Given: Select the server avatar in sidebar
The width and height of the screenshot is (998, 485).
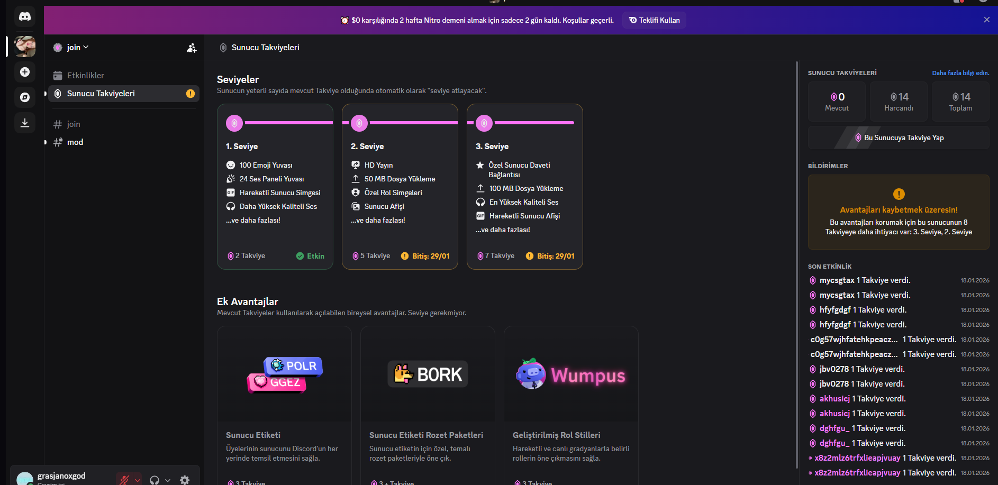Looking at the screenshot, I should point(25,47).
